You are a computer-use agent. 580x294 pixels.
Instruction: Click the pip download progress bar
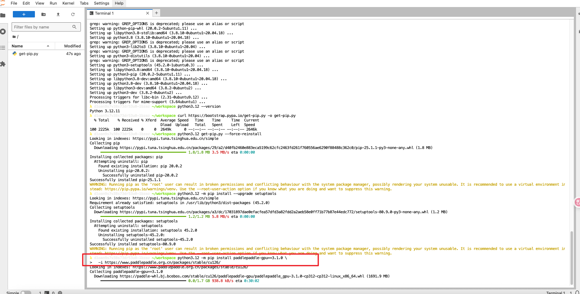tap(143, 152)
